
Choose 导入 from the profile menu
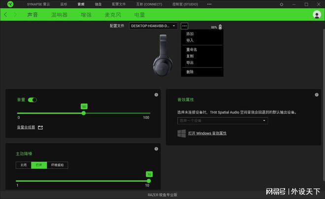pyautogui.click(x=190, y=40)
